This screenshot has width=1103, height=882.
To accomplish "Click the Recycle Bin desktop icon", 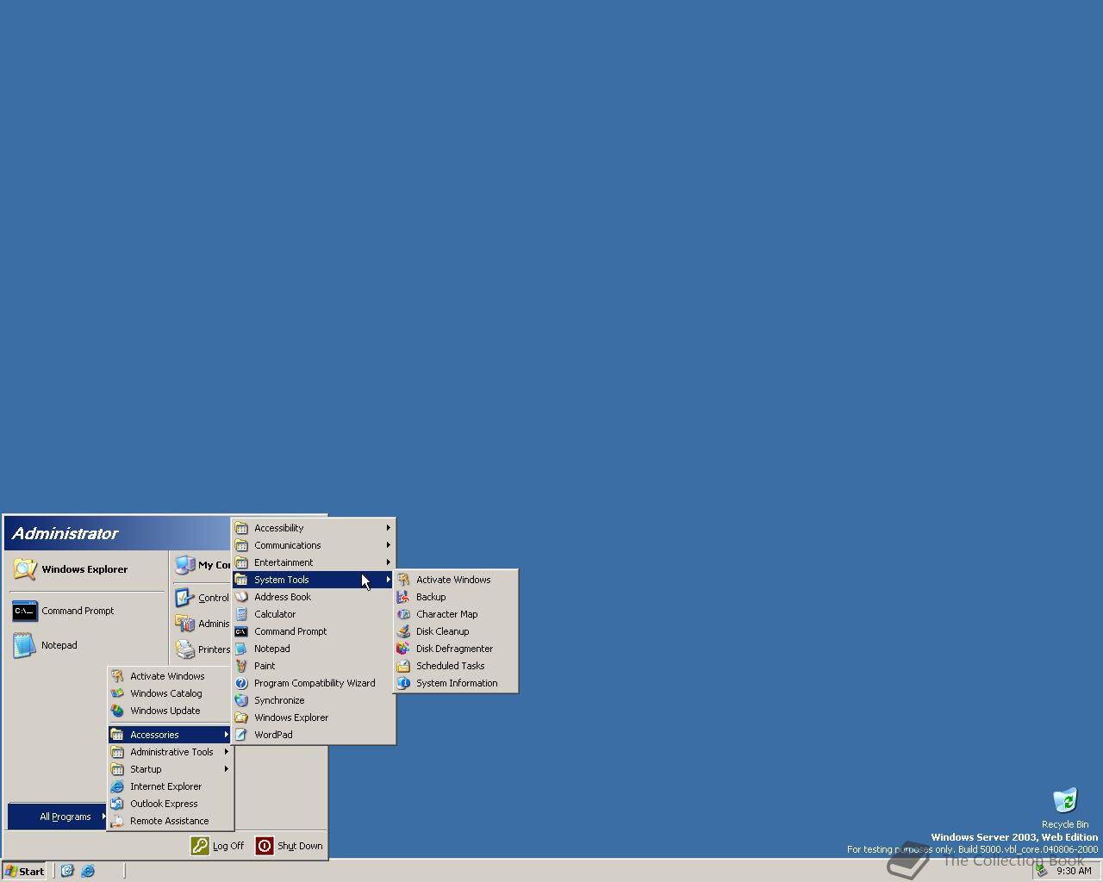I will pos(1065,800).
